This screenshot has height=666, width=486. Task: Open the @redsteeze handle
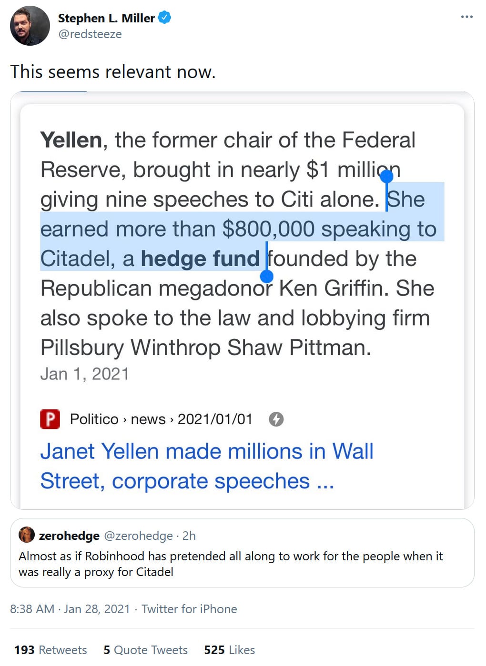tap(90, 34)
